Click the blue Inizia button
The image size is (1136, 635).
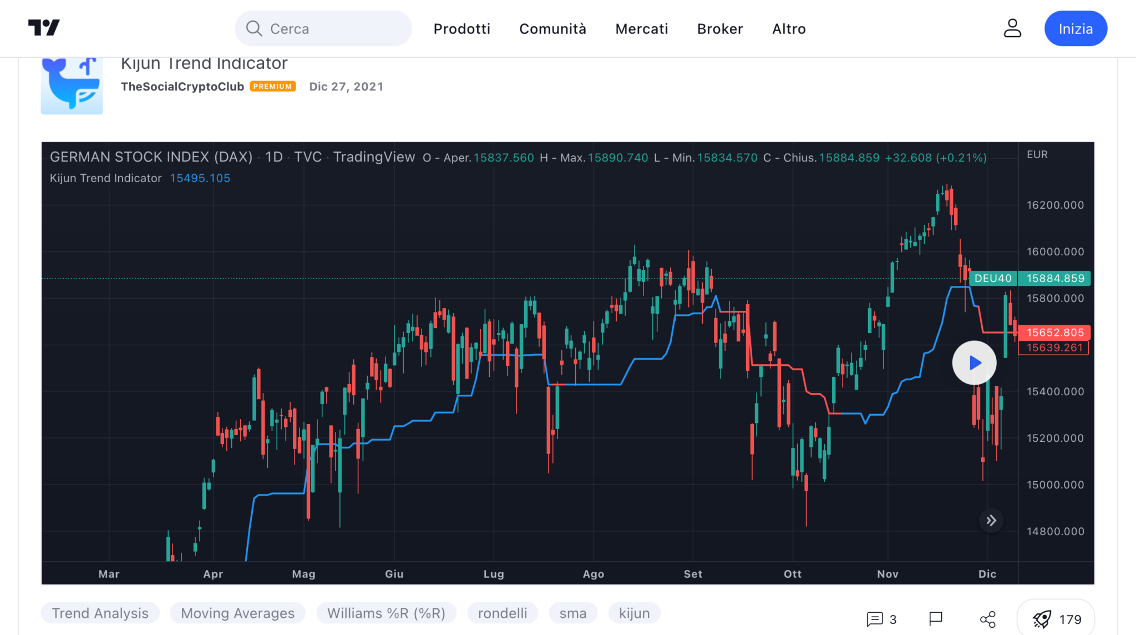(1075, 29)
